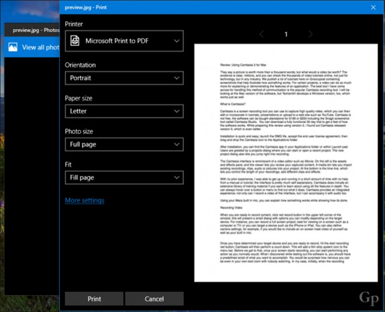
Task: Open the Paper size dropdown set to Letter
Action: (x=124, y=111)
